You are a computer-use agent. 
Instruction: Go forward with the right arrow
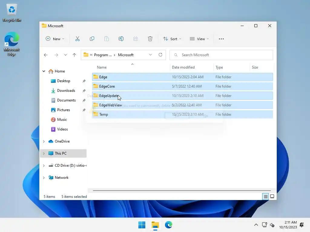[56, 55]
